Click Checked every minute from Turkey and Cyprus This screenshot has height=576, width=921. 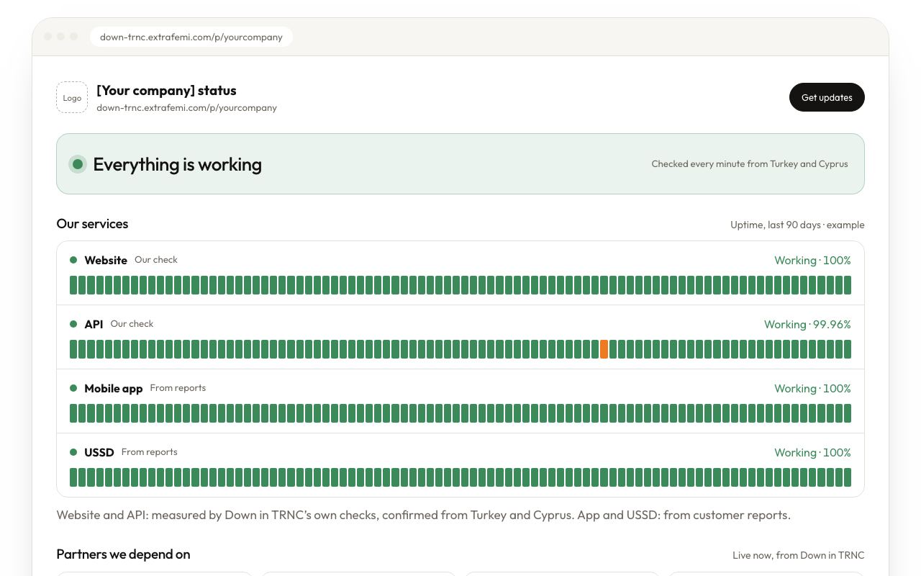[750, 163]
